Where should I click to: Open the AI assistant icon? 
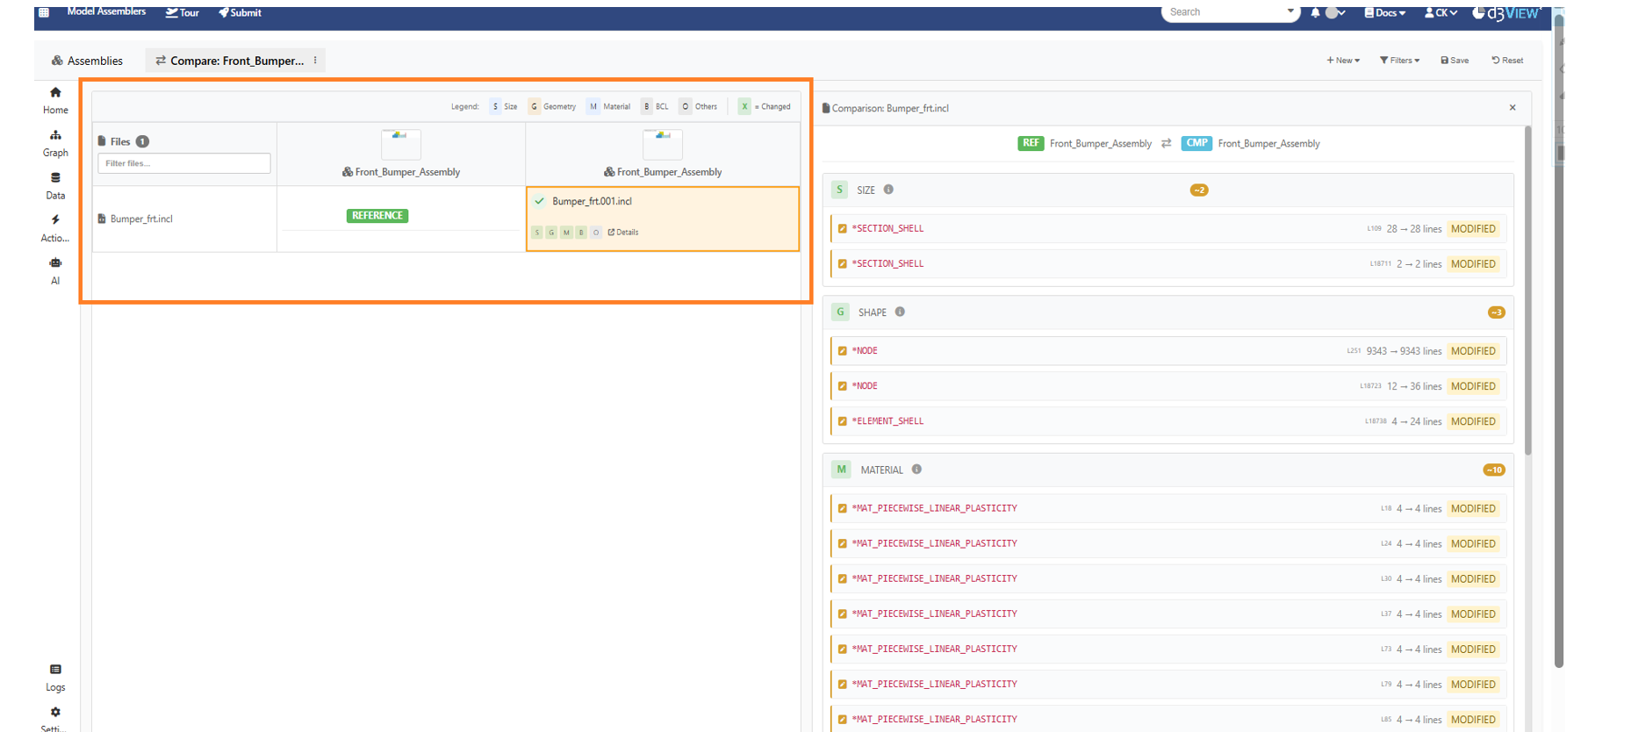(55, 263)
